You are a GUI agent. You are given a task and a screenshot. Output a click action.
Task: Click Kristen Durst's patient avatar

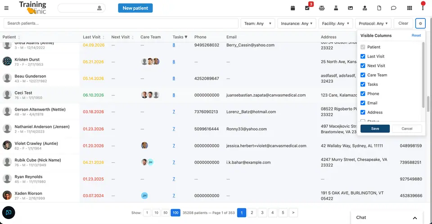tap(7, 61)
